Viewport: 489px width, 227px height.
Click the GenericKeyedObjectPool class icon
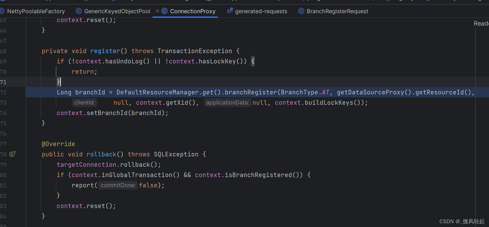[78, 11]
